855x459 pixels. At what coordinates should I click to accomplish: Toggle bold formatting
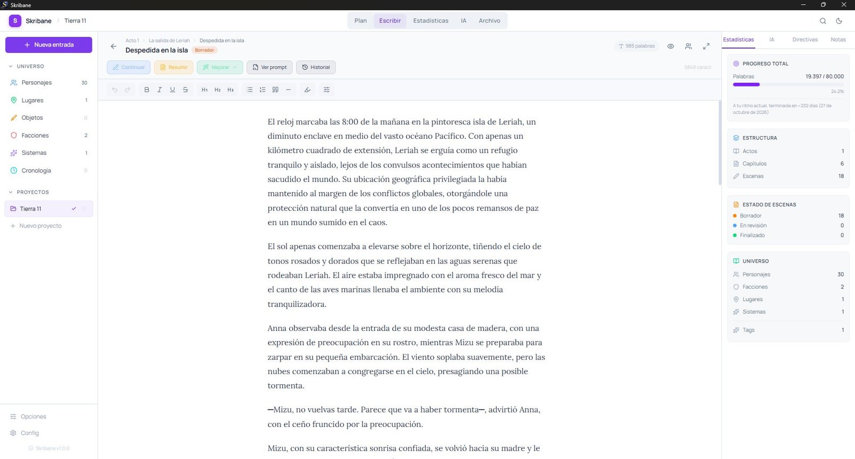(146, 90)
